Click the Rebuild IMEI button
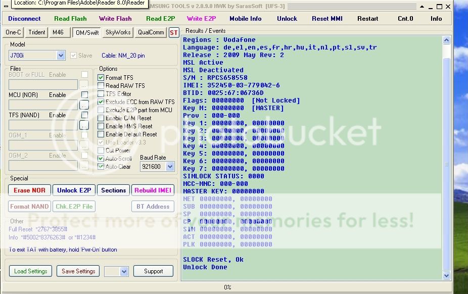 coord(153,190)
